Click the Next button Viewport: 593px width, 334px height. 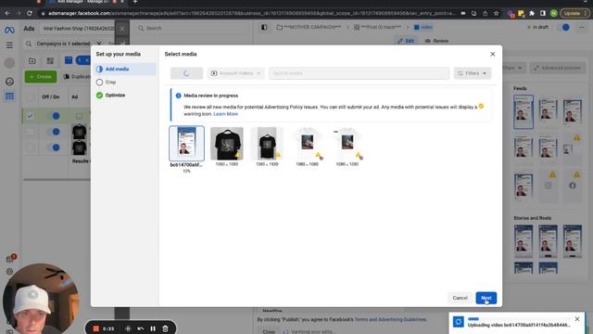(x=486, y=298)
